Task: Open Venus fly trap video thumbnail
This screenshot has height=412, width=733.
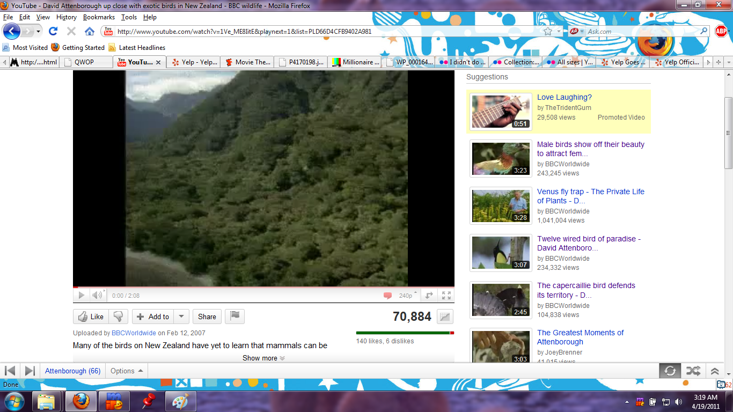Action: tap(501, 205)
